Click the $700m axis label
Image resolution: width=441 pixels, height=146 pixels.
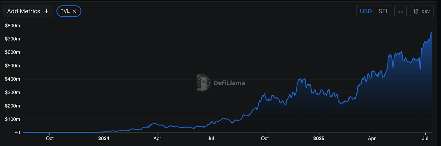point(12,39)
